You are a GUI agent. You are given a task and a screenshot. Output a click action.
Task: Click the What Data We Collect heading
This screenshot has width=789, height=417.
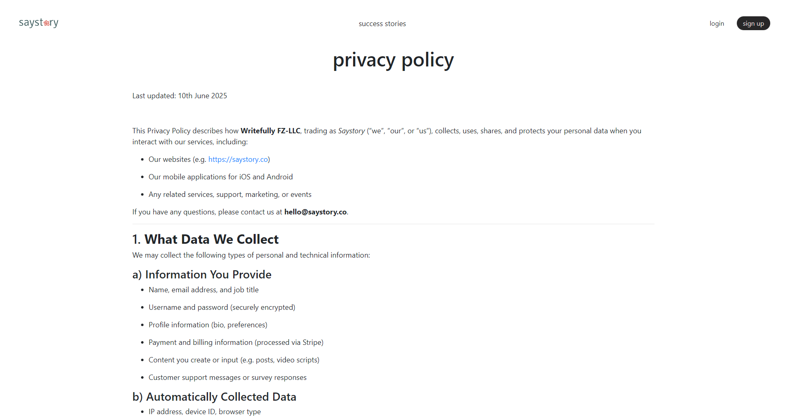point(206,239)
